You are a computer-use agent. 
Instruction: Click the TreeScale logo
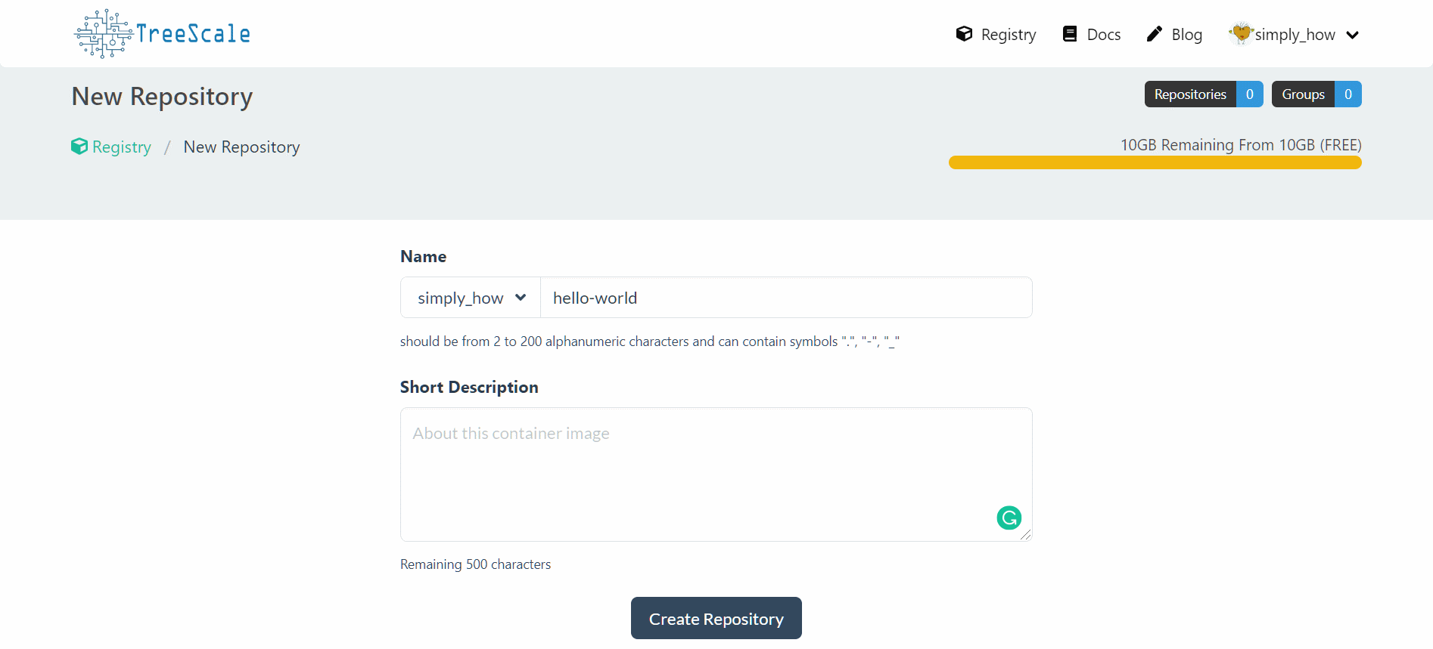click(x=162, y=34)
